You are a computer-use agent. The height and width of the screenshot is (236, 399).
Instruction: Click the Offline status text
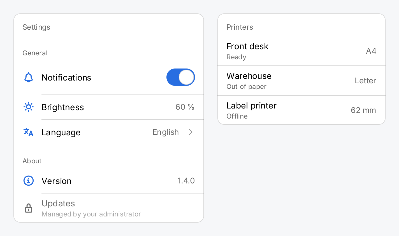(237, 116)
